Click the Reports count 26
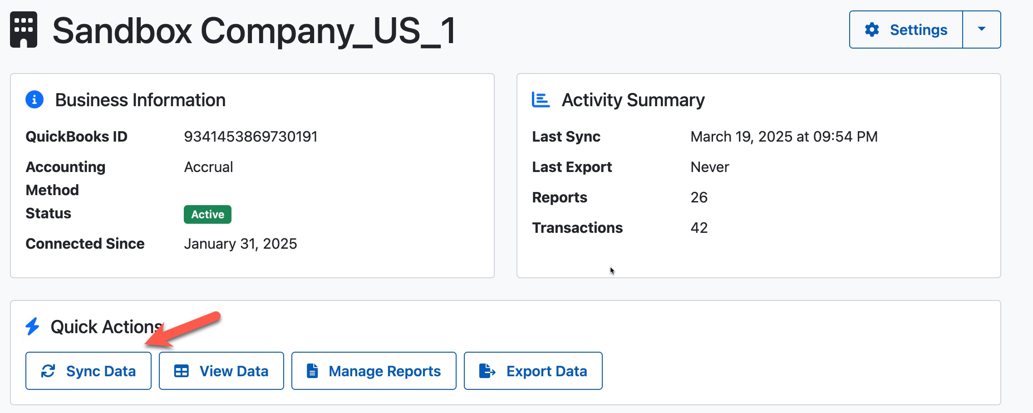Screen dimensions: 1033x413 pos(699,197)
